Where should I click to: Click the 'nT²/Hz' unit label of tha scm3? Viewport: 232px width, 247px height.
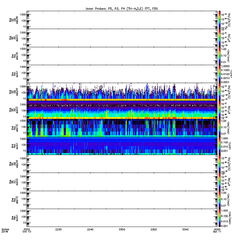[230, 38]
